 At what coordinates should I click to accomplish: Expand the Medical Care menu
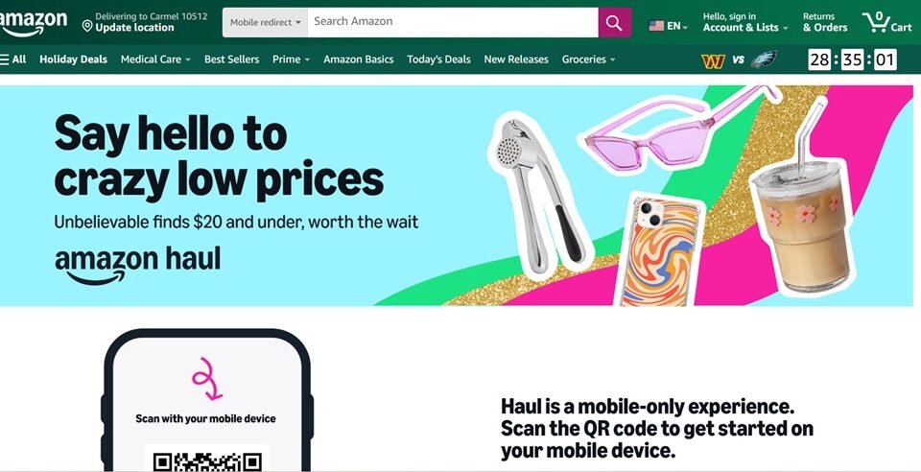[x=155, y=59]
